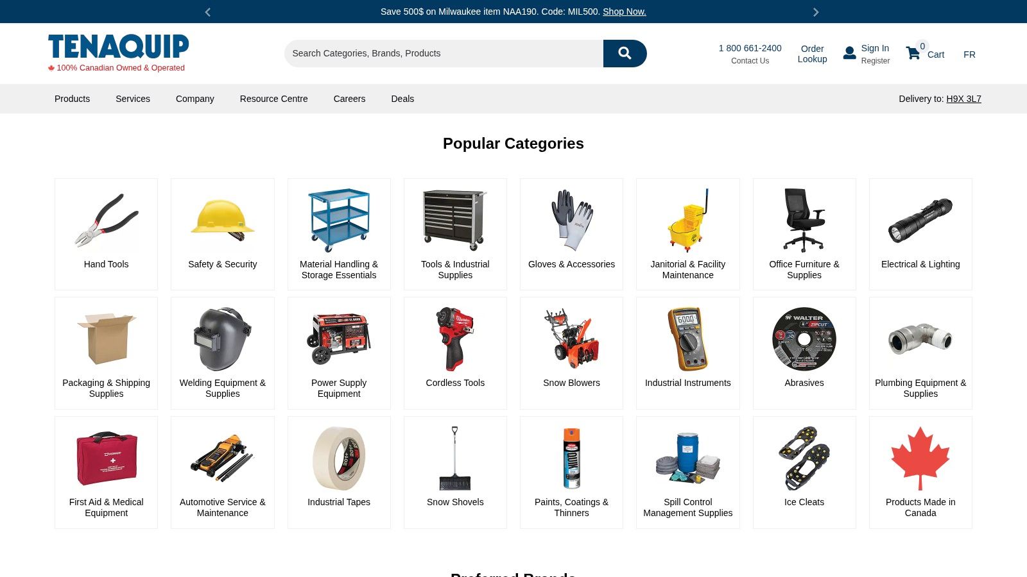Click the search categories input field
Viewport: 1027px width, 577px height.
point(444,53)
